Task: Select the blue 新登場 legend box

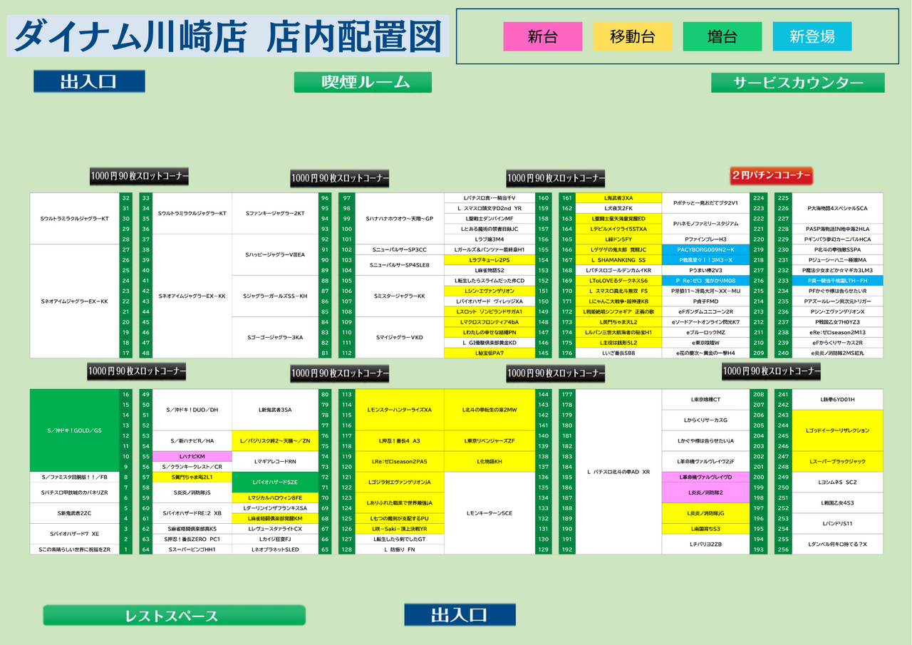Action: (x=812, y=36)
